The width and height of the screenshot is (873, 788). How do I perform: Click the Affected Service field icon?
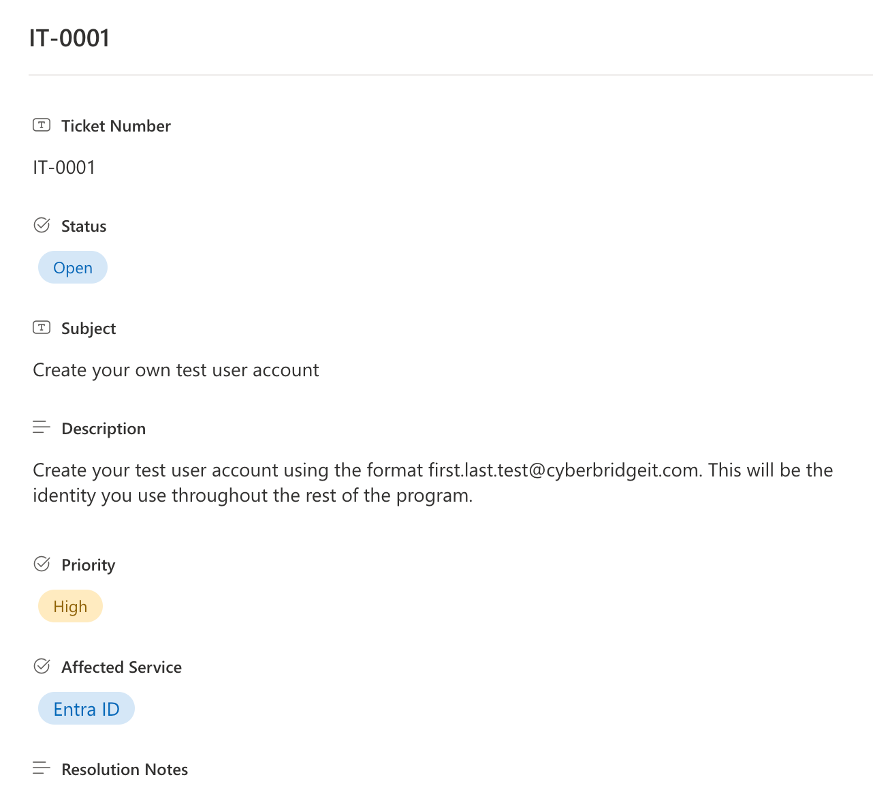tap(42, 667)
